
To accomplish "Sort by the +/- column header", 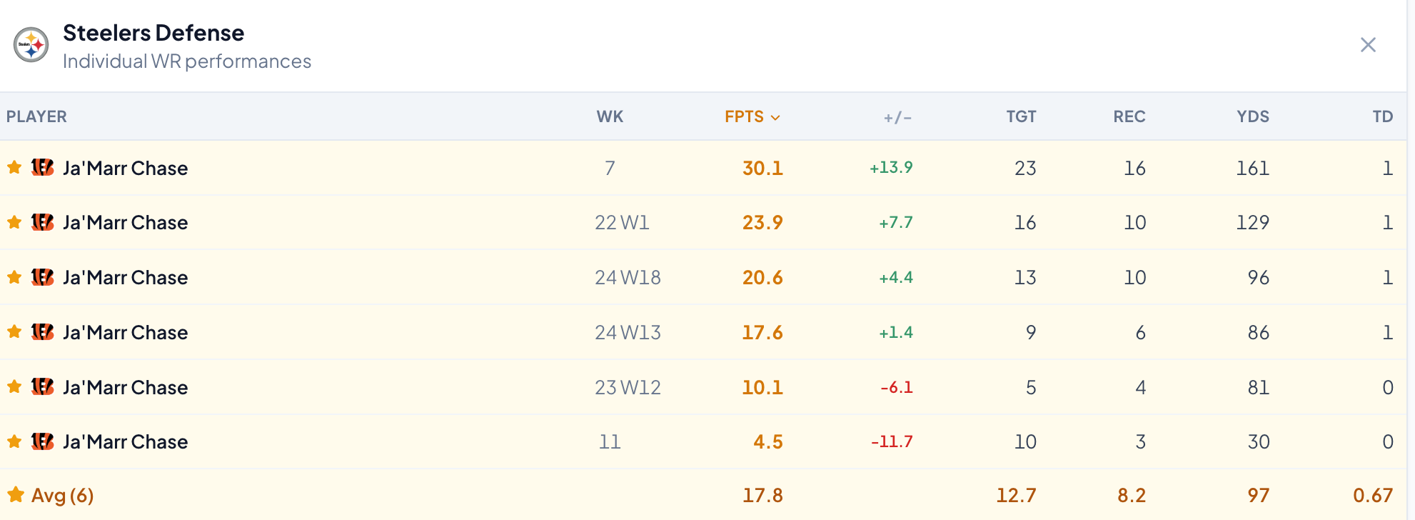I will tap(897, 117).
